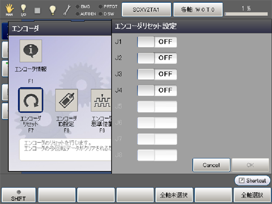Click the wrench tool icon in the top bar
The width and height of the screenshot is (272, 204).
pyautogui.click(x=67, y=10)
